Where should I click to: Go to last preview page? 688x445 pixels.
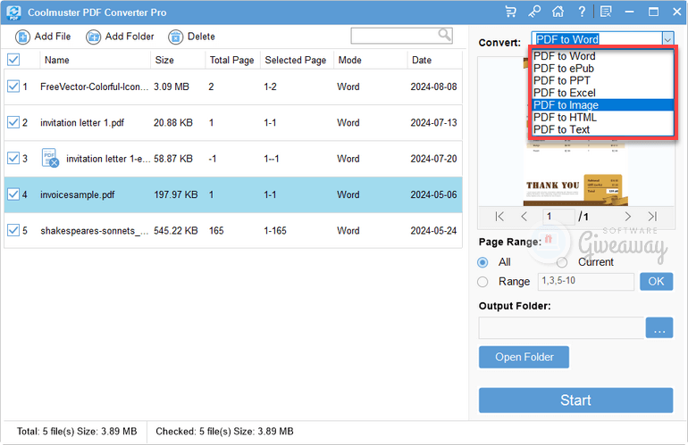tap(652, 217)
